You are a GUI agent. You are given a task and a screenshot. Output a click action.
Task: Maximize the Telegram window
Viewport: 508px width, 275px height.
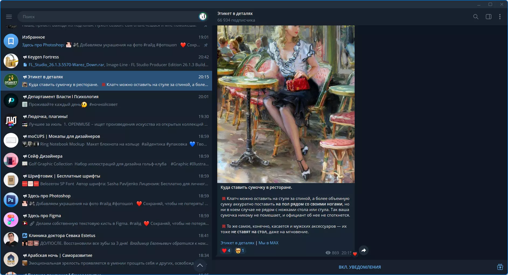[490, 4]
